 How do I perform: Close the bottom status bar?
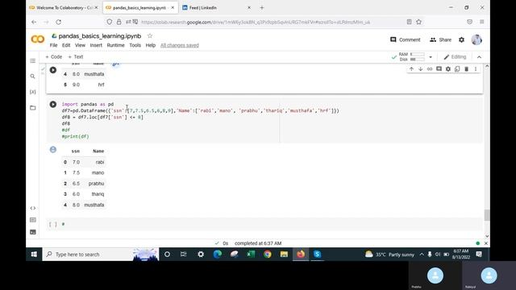485,243
